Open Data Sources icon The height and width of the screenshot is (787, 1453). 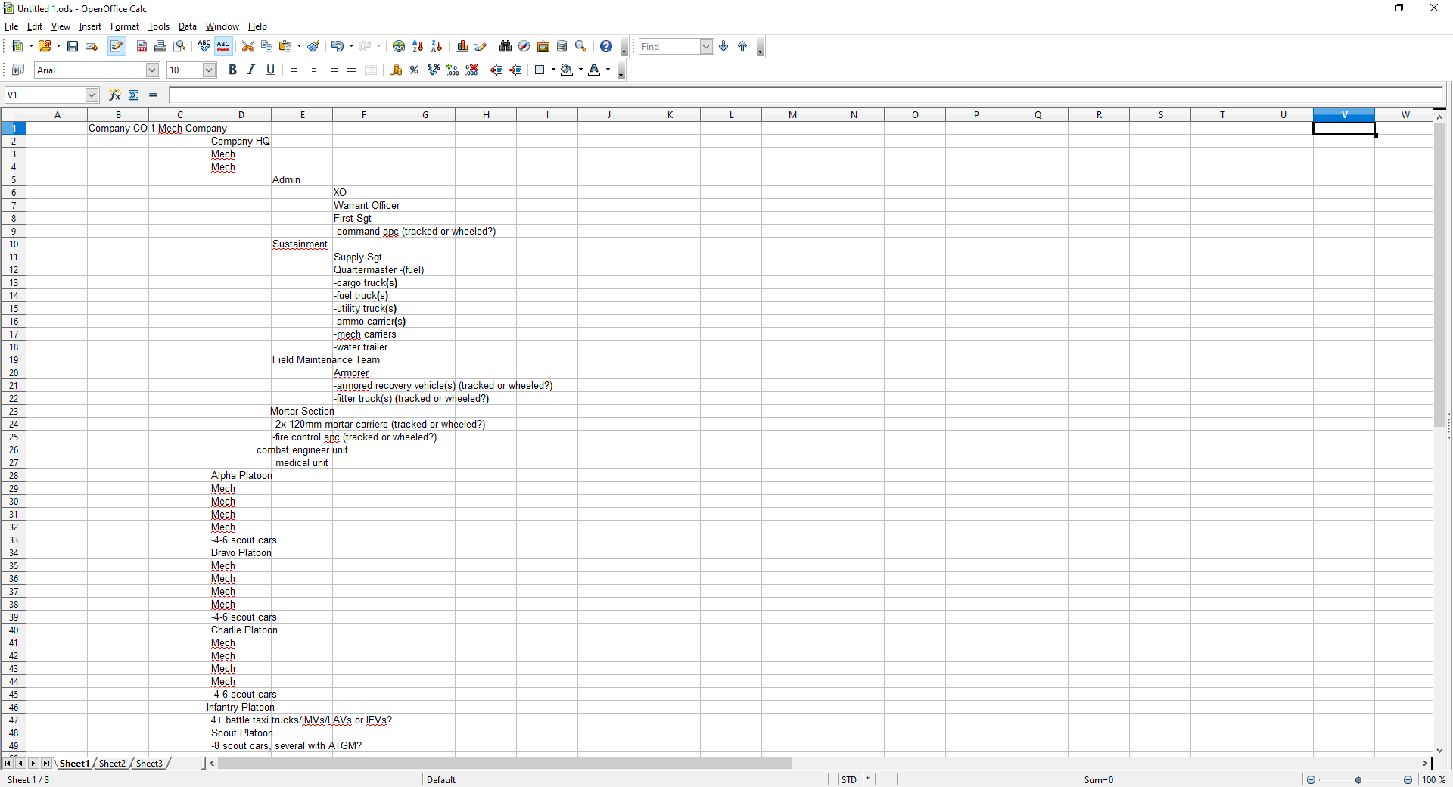pyautogui.click(x=562, y=46)
